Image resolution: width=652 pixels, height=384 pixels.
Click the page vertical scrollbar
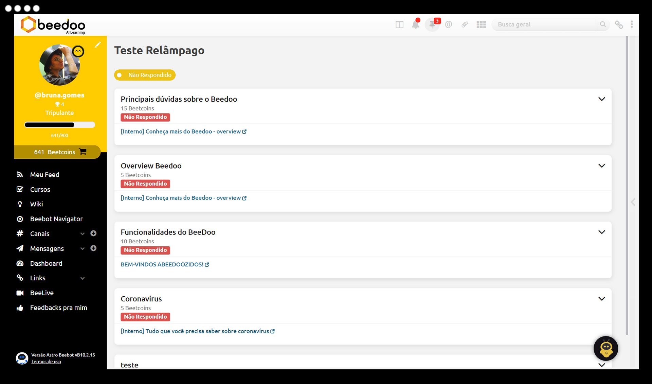point(627,185)
